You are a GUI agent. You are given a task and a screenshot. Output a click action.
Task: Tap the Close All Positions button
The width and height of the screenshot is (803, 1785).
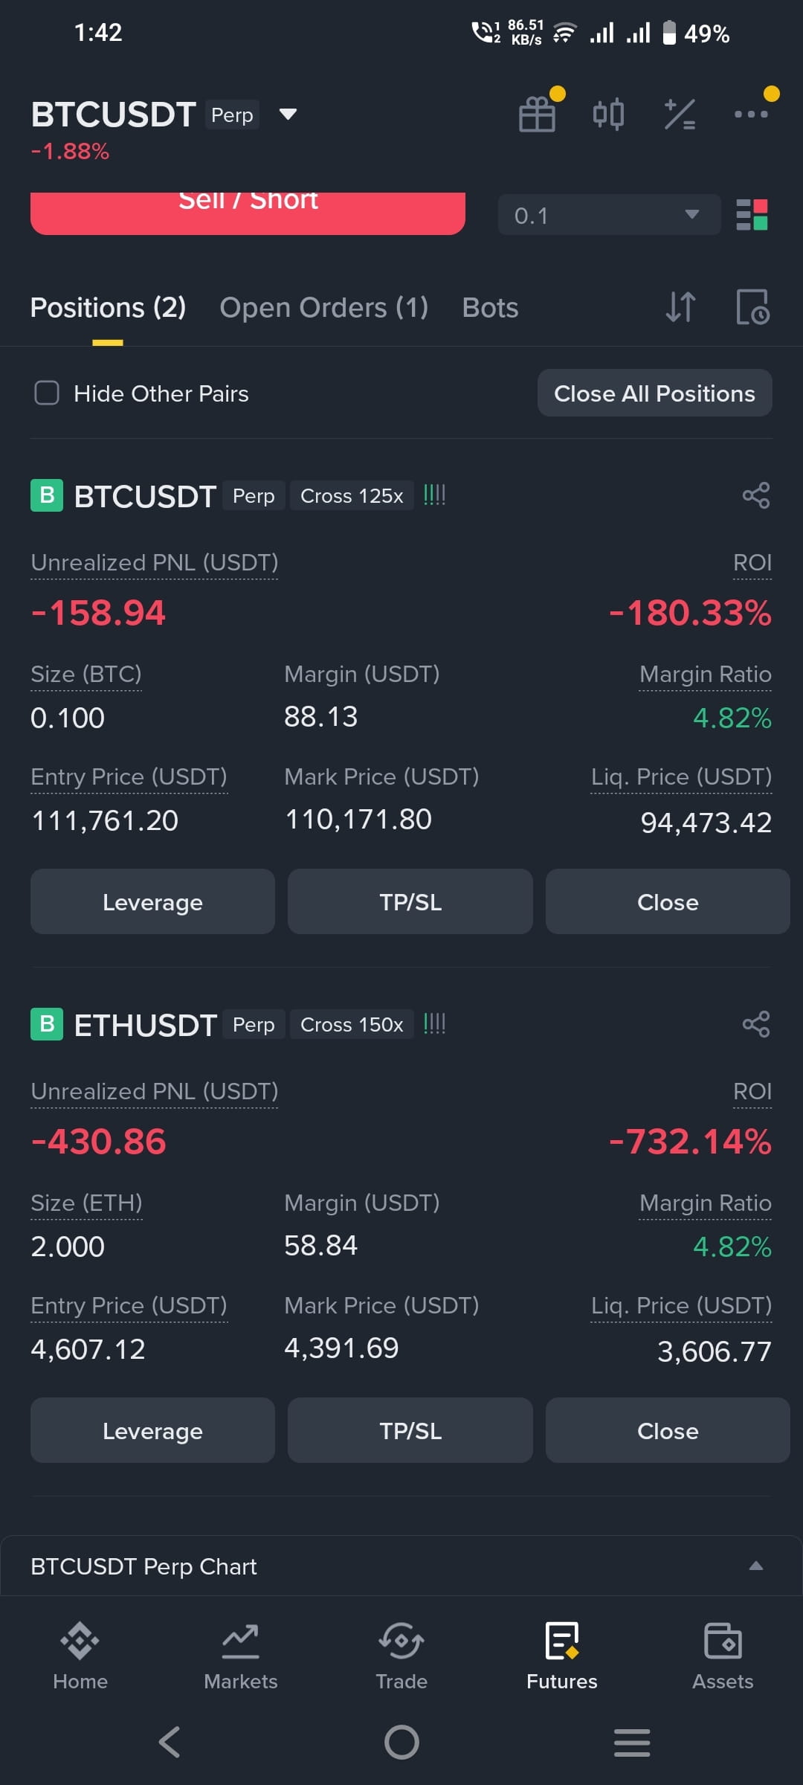coord(654,393)
